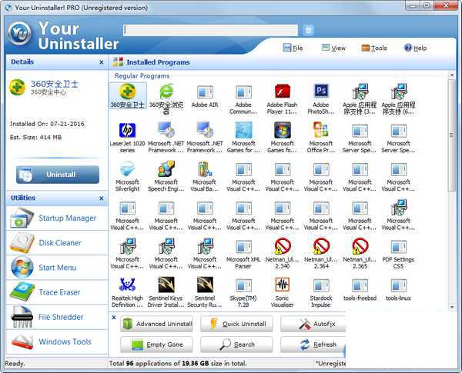Close the bottom action buttons panel
The image size is (462, 373).
[x=114, y=318]
